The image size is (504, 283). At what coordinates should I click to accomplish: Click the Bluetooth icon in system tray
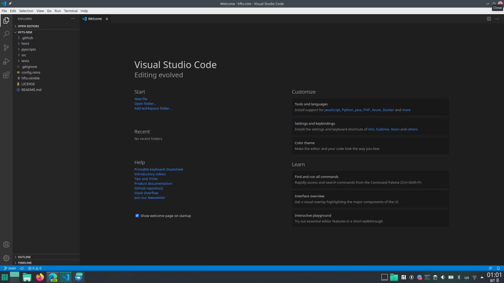(x=459, y=277)
